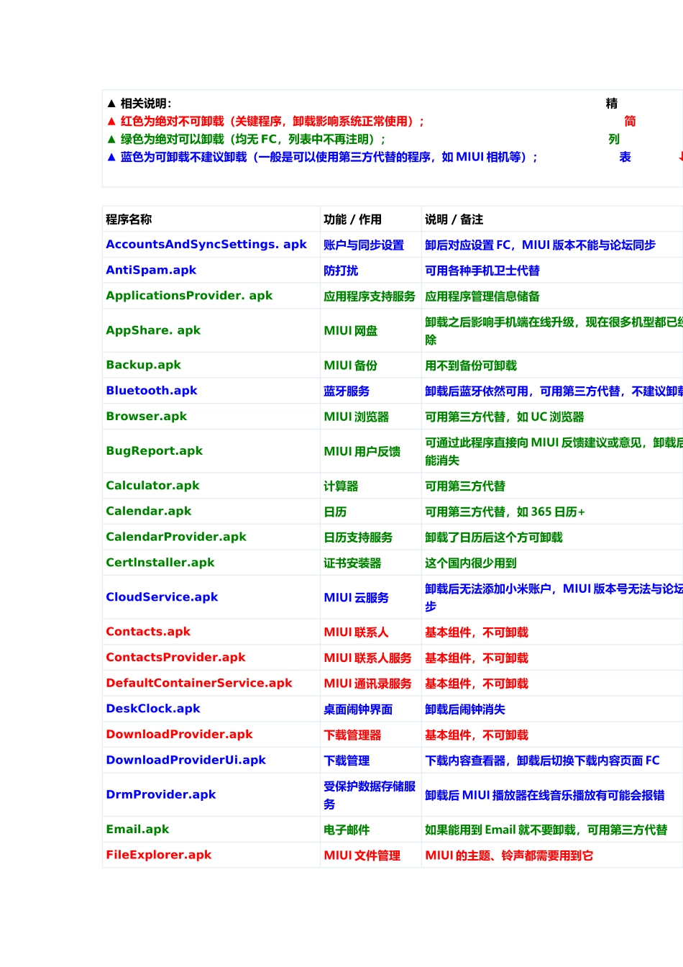Click ContactsProvider.apk in the name column
Screen dimensions: 683x967
[175, 658]
